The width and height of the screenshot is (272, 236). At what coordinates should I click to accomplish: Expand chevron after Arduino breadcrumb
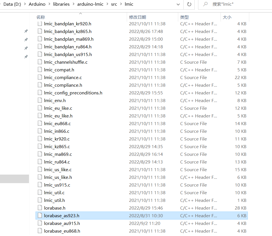pos(49,4)
